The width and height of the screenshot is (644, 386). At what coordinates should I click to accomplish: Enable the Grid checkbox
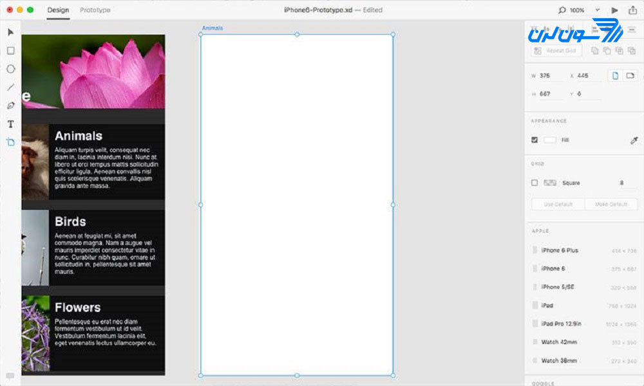(x=535, y=183)
